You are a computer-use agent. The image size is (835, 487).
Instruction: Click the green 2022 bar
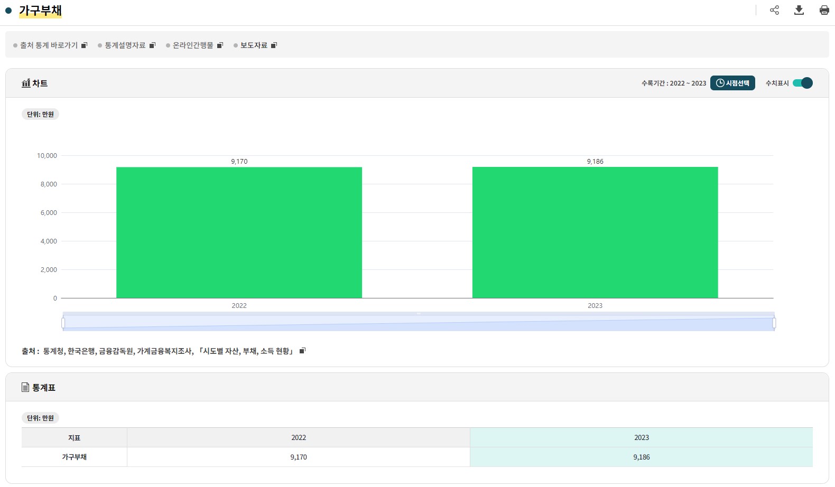[x=239, y=232]
